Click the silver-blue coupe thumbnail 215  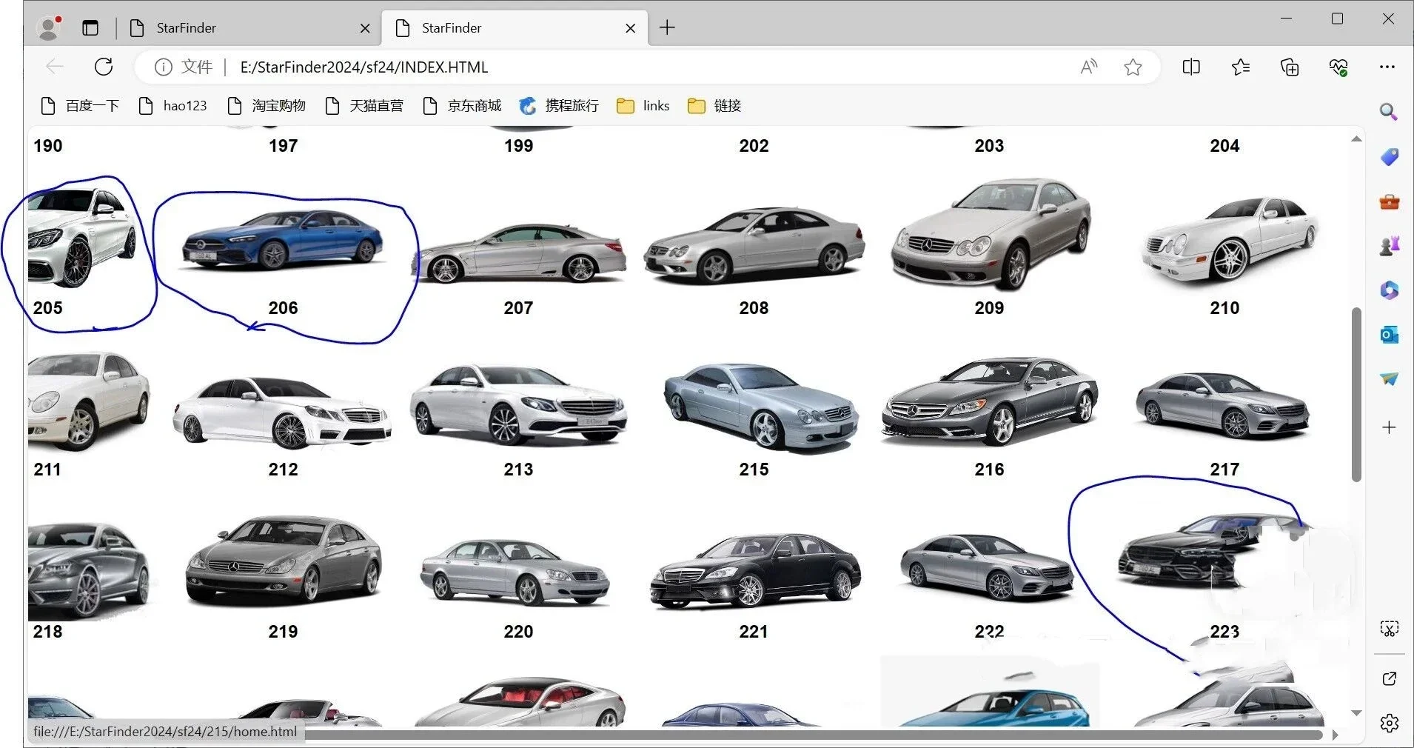(761, 407)
